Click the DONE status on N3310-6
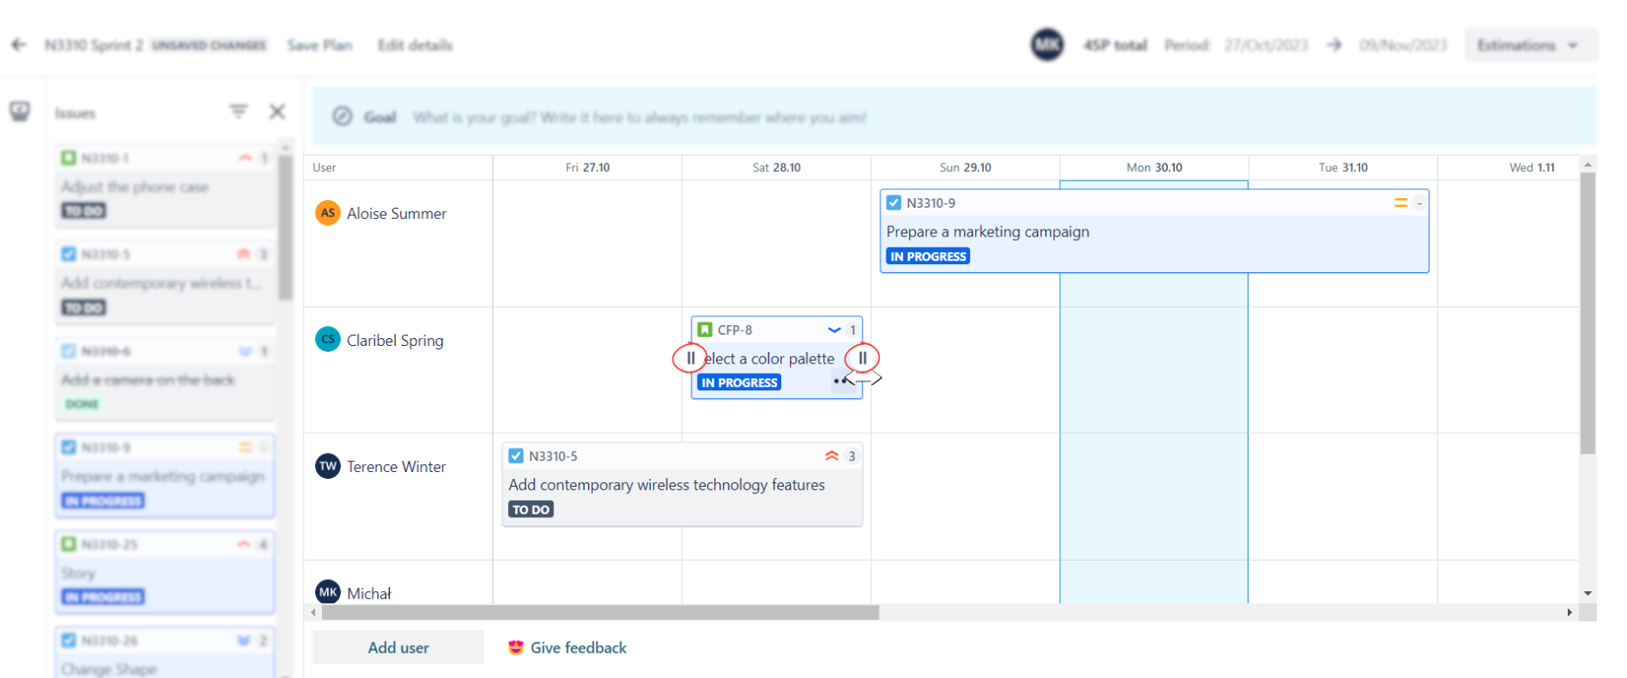 [x=82, y=404]
